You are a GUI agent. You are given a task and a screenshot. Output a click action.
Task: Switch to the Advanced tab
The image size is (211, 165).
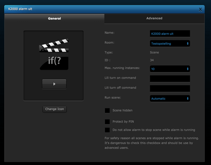pos(154,19)
